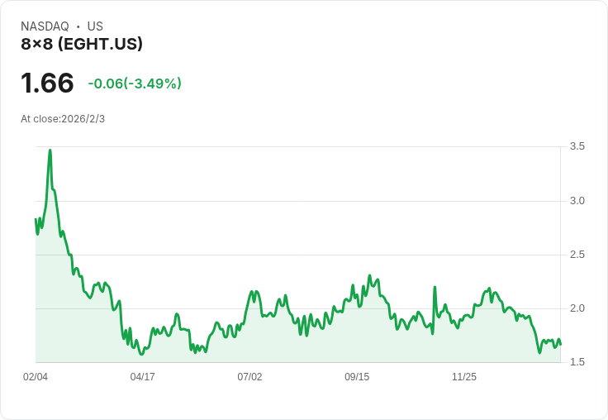Click the US market label

(95, 26)
